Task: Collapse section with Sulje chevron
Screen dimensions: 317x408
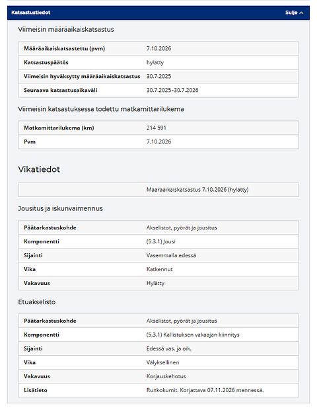Action: tap(294, 13)
